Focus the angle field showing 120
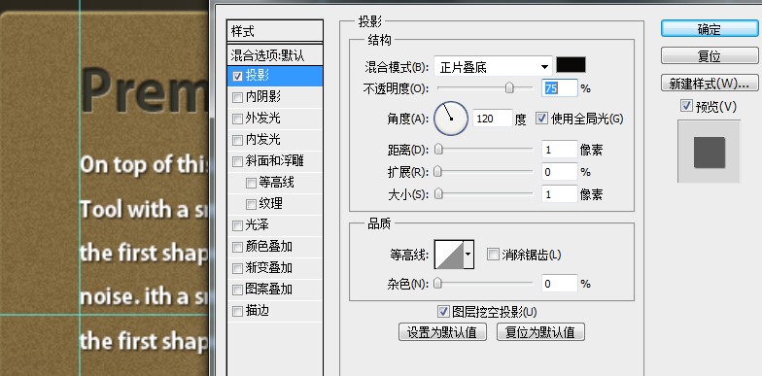The height and width of the screenshot is (376, 762). tap(492, 119)
